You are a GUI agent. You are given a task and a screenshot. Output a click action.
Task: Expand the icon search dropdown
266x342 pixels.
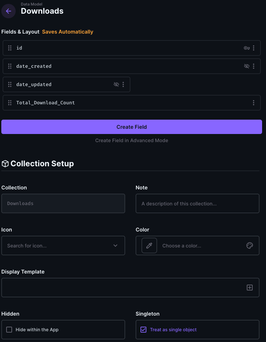click(115, 245)
